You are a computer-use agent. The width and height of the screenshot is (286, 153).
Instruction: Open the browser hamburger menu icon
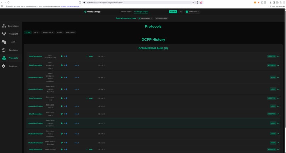pos(284,2)
